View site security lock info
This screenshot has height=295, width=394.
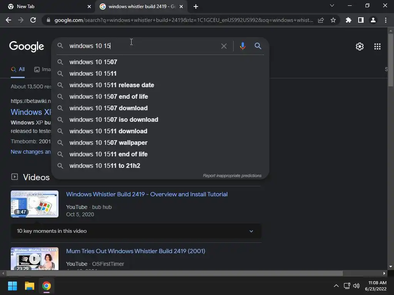pyautogui.click(x=48, y=20)
